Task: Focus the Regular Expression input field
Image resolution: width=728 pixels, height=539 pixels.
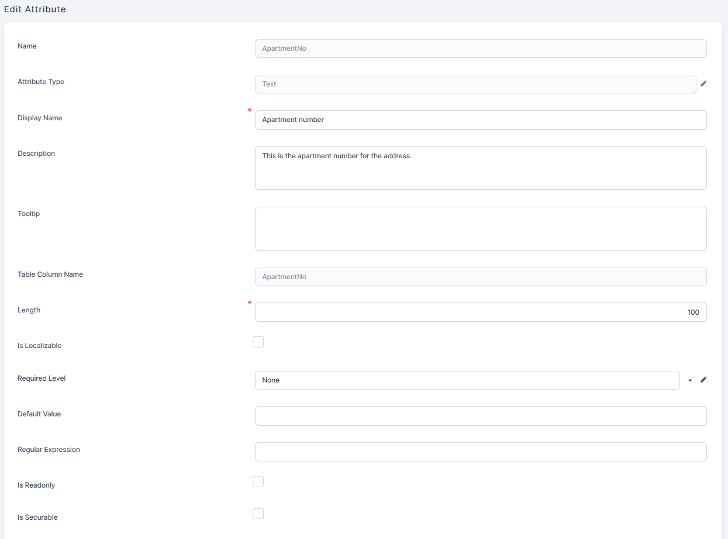Action: (480, 452)
